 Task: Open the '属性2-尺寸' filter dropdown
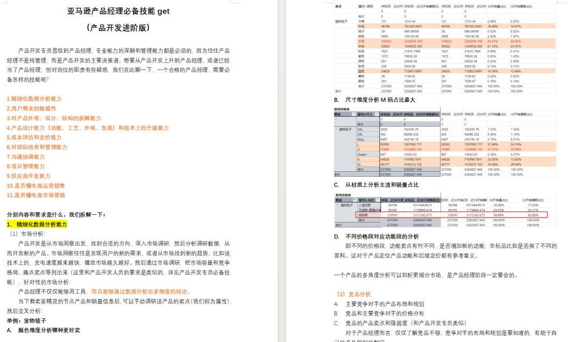click(x=377, y=114)
